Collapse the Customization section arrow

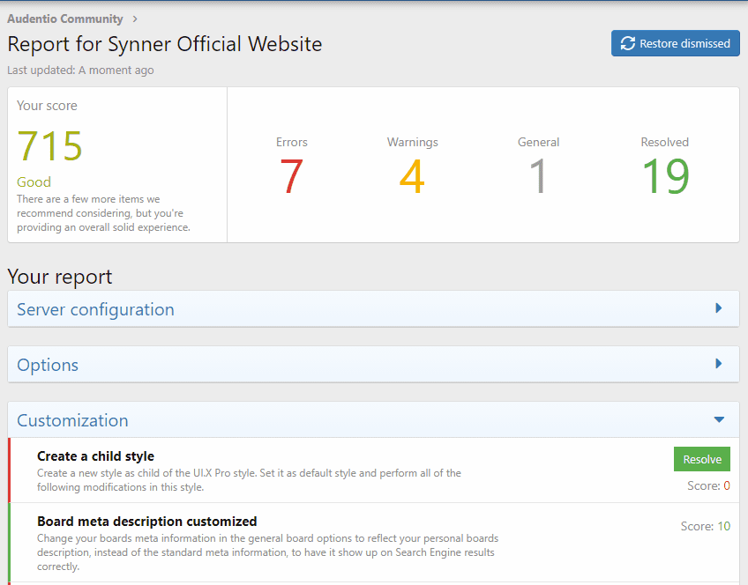click(719, 419)
